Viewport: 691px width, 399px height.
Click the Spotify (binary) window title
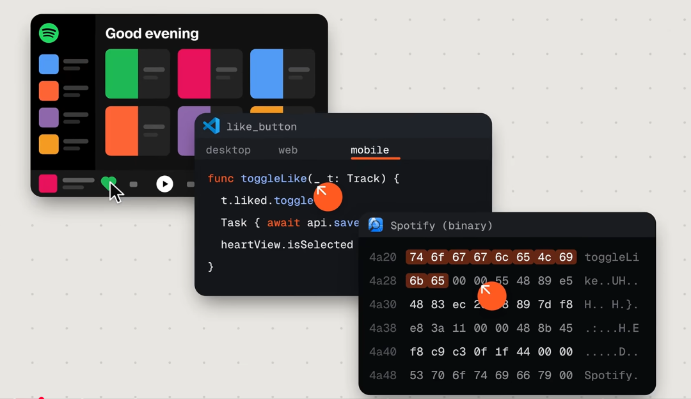441,226
